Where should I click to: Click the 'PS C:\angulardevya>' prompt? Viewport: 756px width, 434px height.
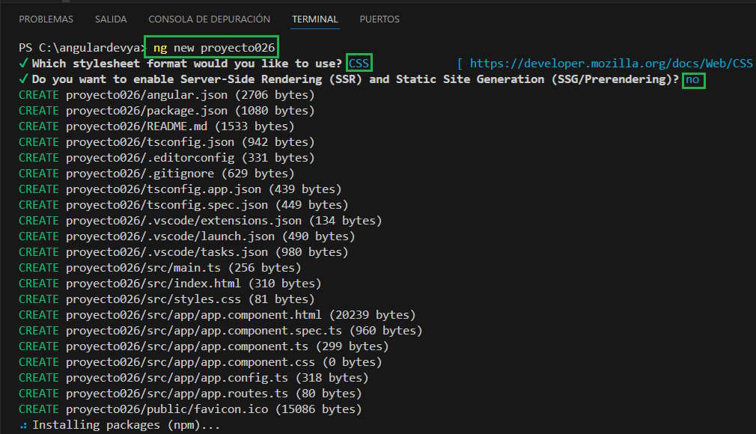[x=82, y=47]
